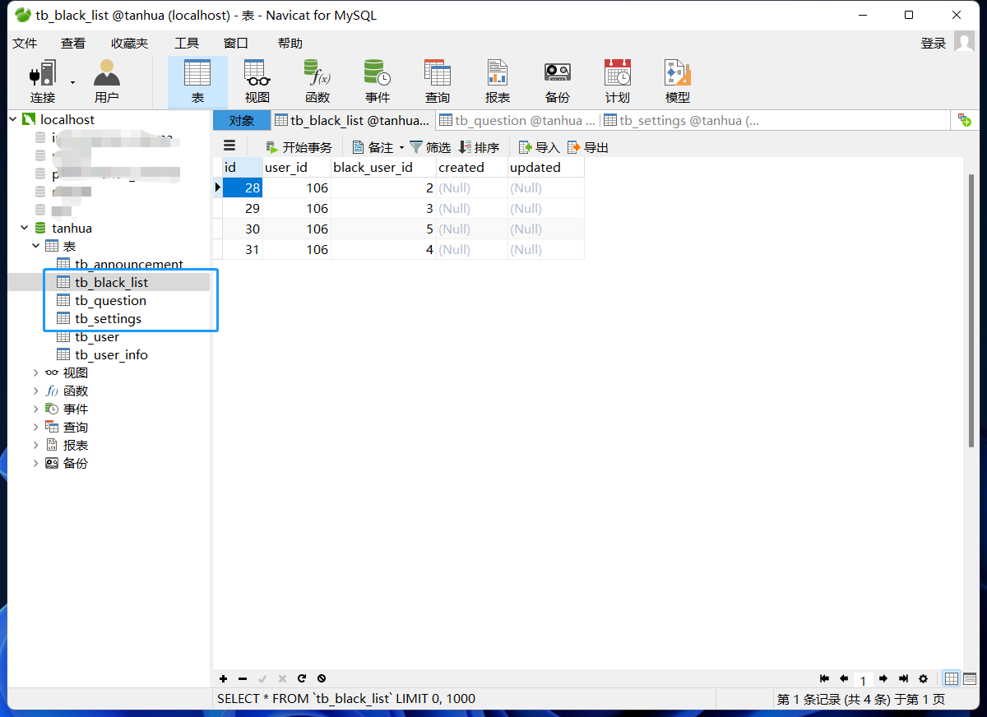987x717 pixels.
Task: Open the 窗口 menu
Action: coord(236,44)
